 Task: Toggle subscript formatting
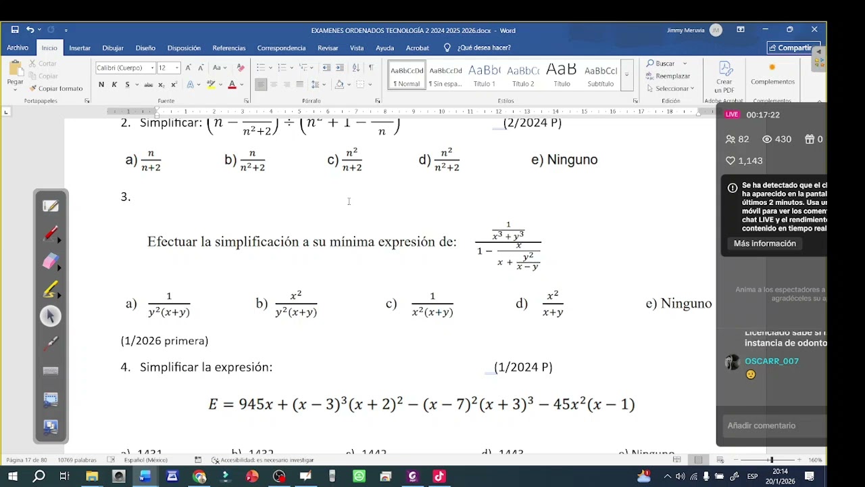pos(162,85)
